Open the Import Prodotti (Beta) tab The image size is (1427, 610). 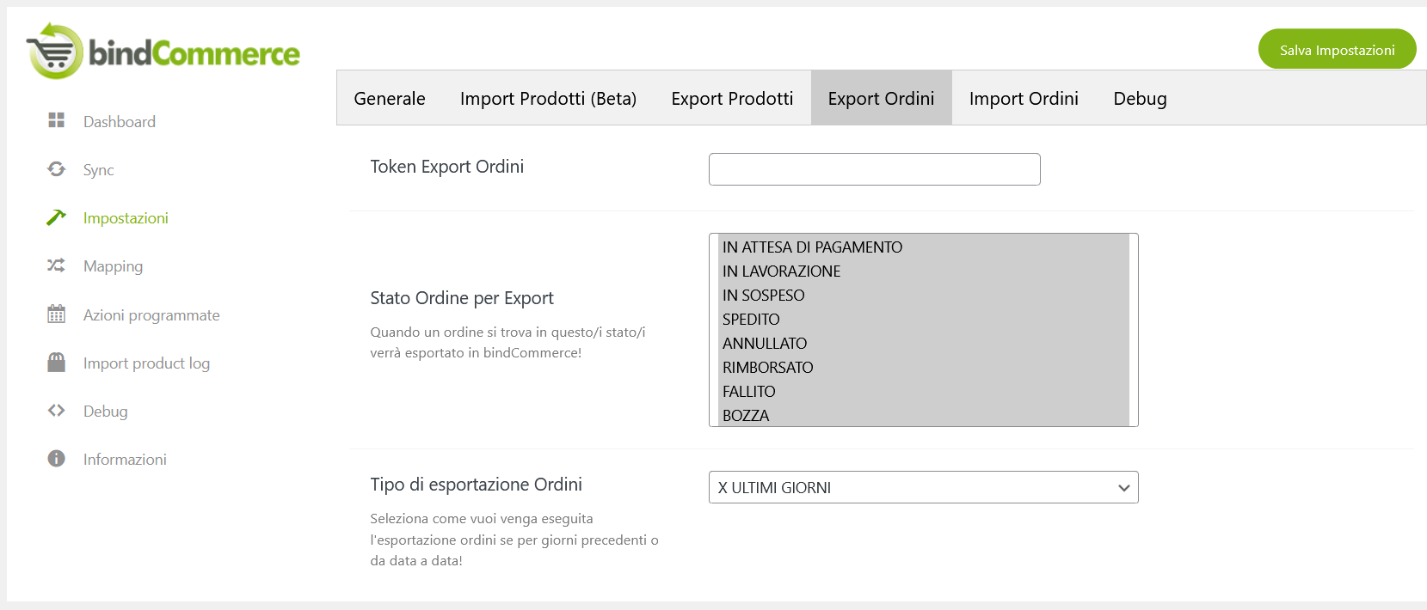pos(548,99)
